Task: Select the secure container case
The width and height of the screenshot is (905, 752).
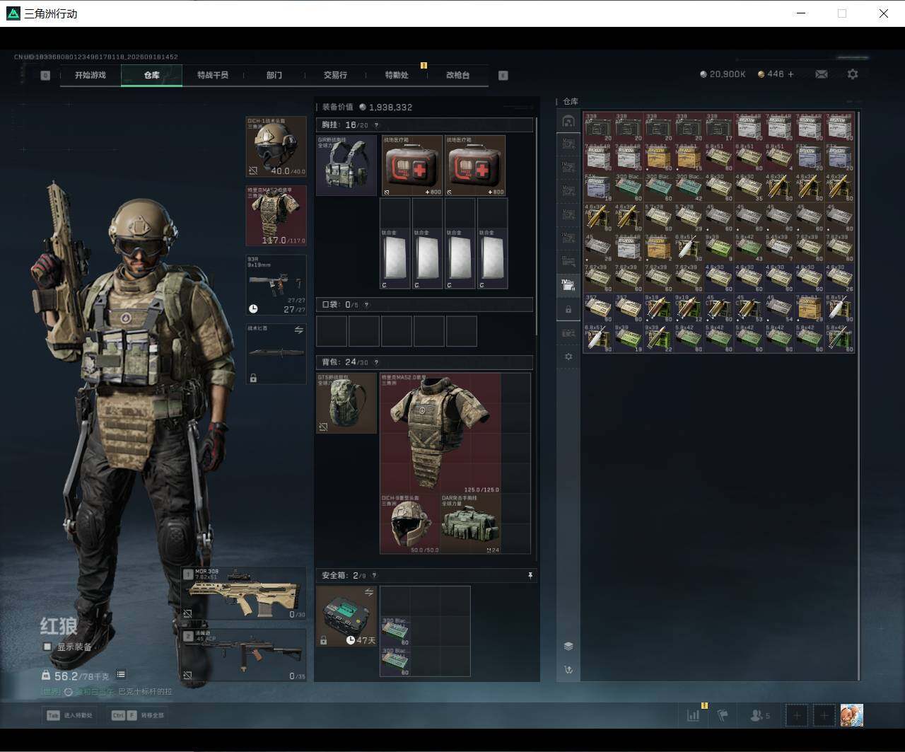Action: click(x=346, y=616)
